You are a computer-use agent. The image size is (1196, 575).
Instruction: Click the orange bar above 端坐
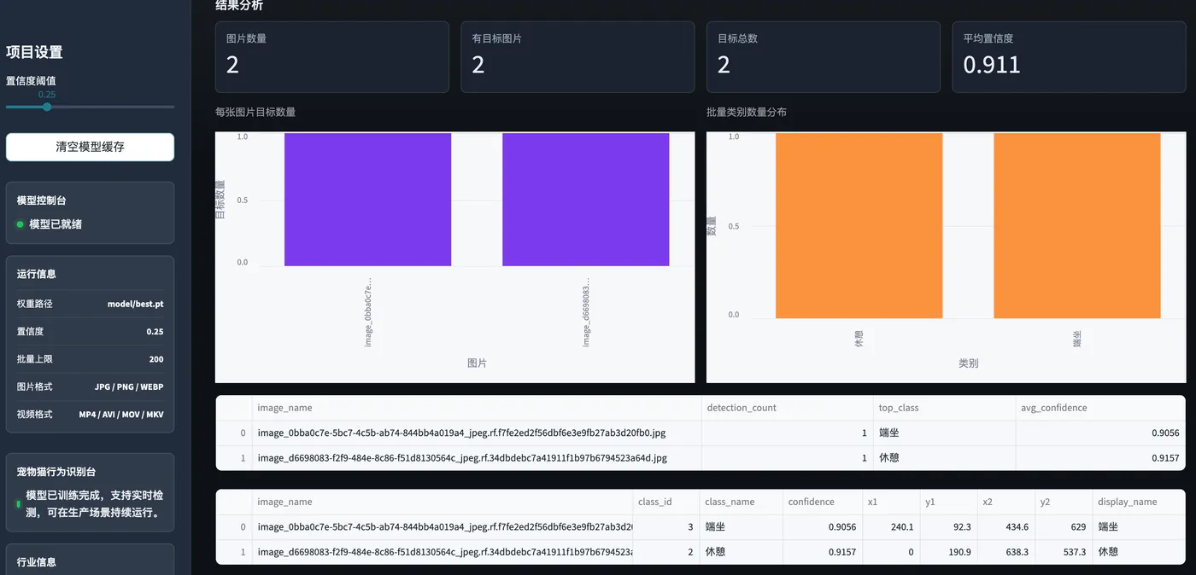click(x=1077, y=225)
